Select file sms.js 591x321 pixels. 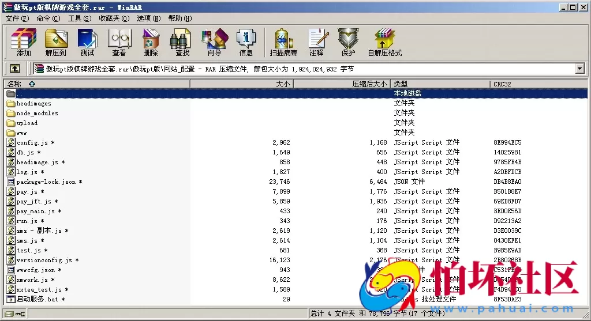(x=27, y=240)
